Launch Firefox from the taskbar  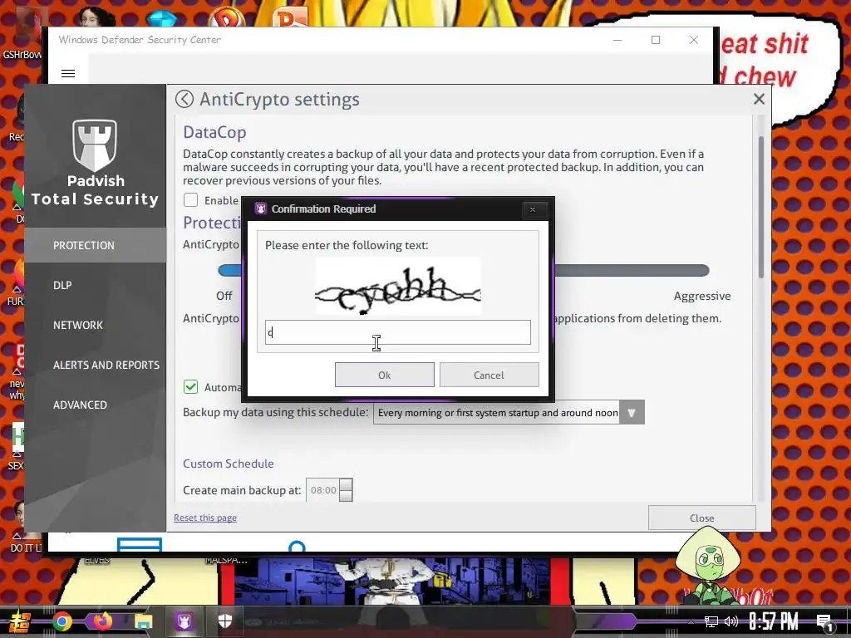click(x=102, y=621)
